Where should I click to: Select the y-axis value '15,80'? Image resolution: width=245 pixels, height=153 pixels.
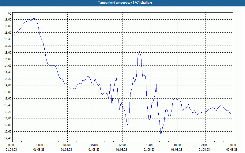coord(9,26)
